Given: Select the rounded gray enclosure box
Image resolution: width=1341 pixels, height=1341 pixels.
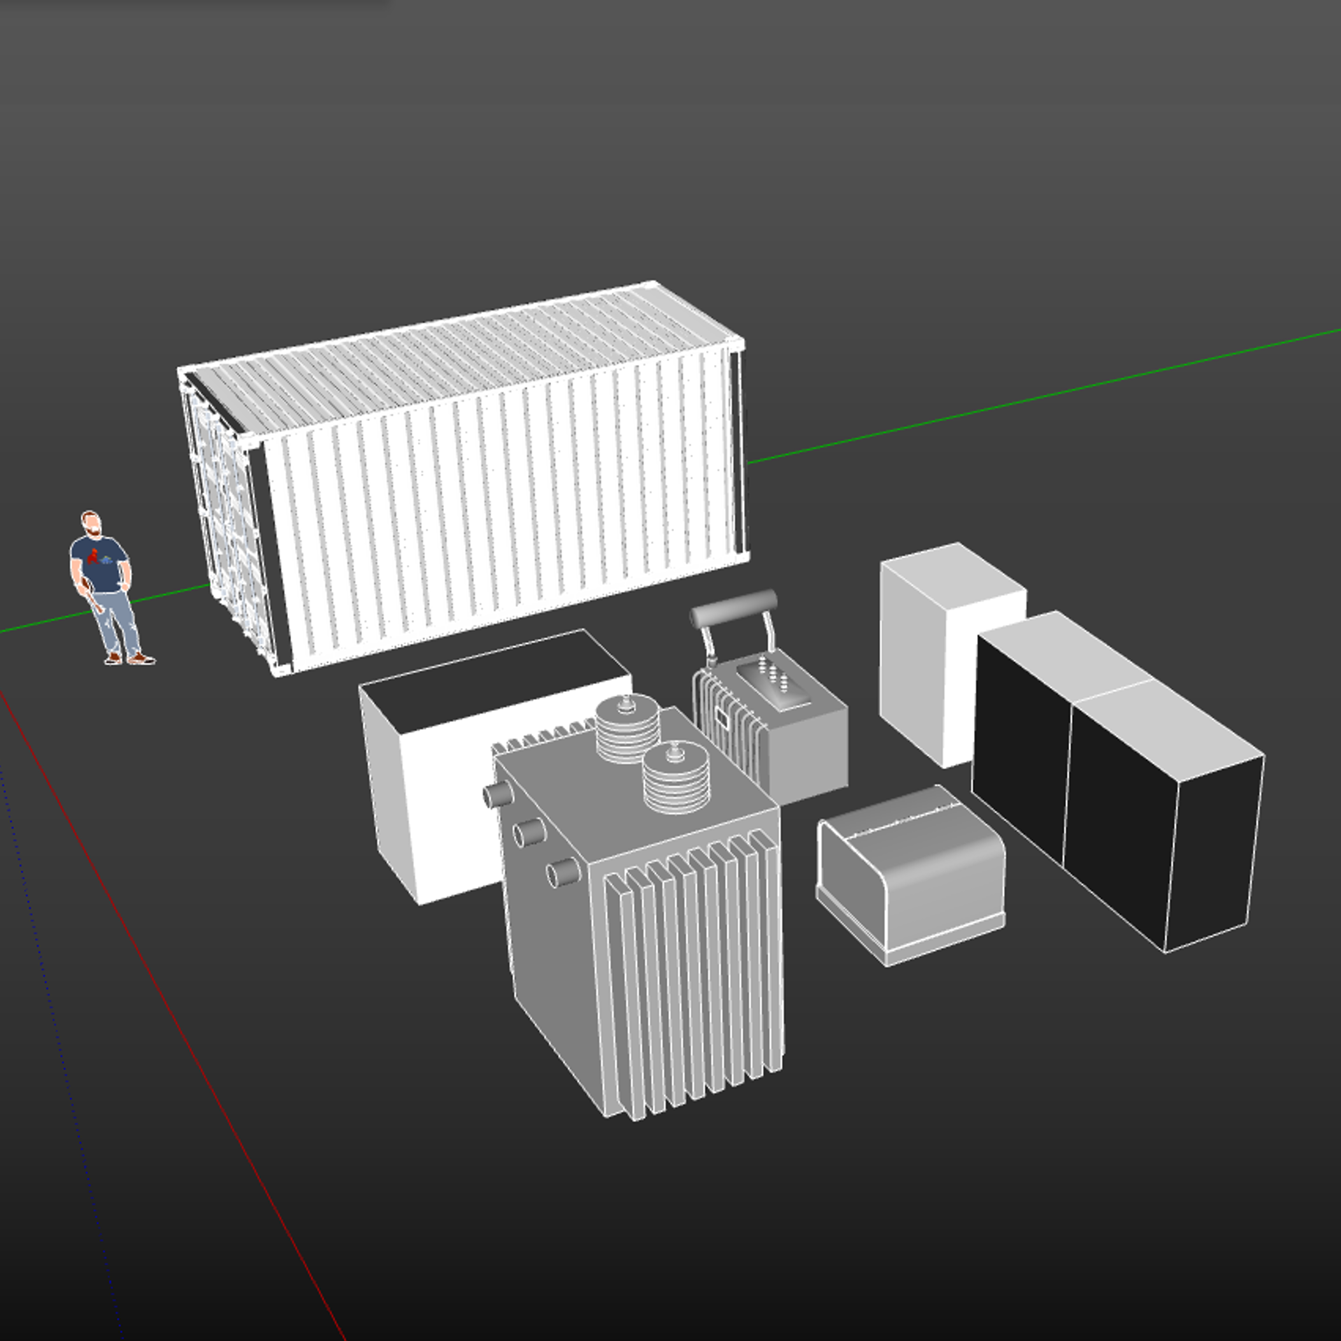Looking at the screenshot, I should pyautogui.click(x=910, y=875).
